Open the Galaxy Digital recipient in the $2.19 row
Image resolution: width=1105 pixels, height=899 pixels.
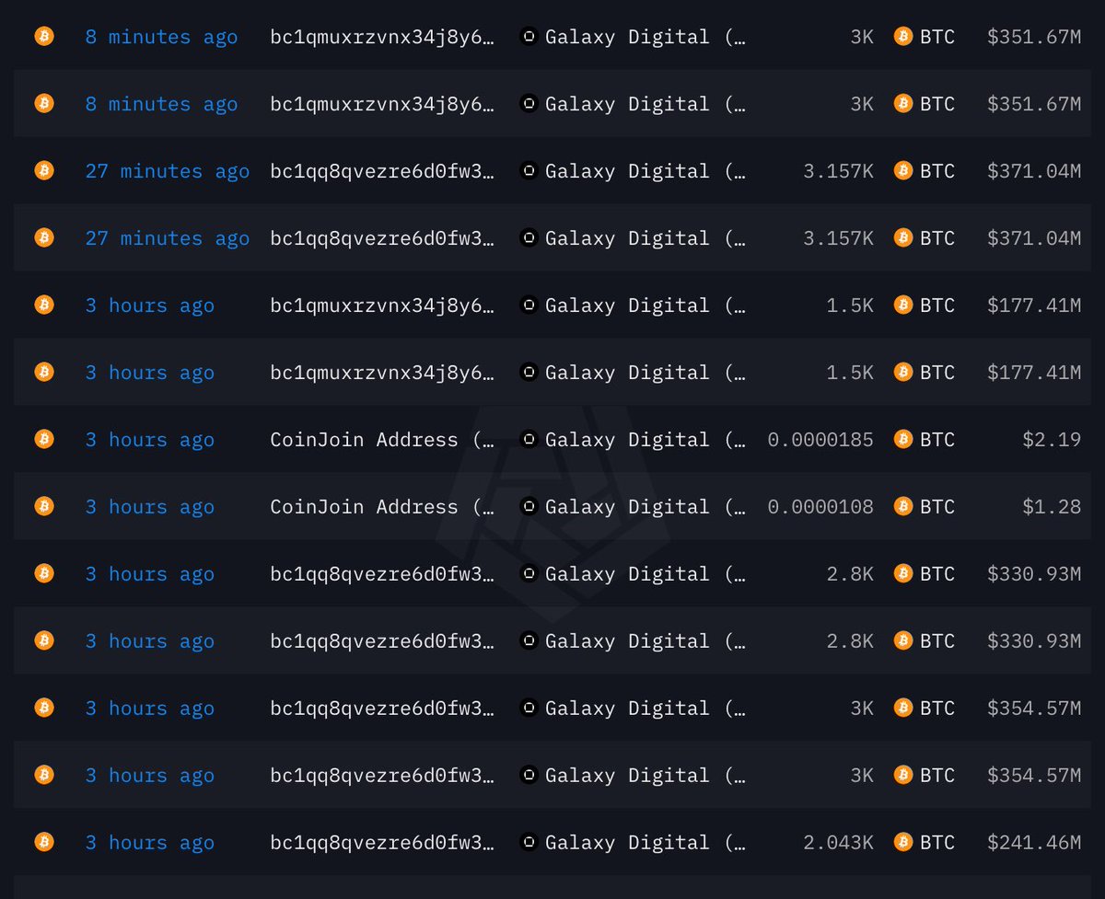(646, 440)
